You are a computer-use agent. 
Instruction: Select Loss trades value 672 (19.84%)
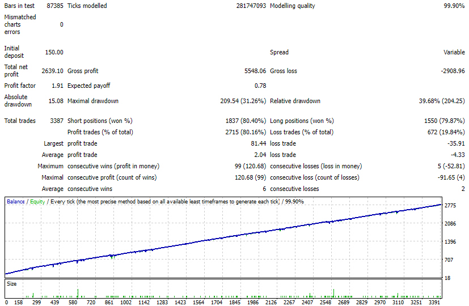[446, 132]
